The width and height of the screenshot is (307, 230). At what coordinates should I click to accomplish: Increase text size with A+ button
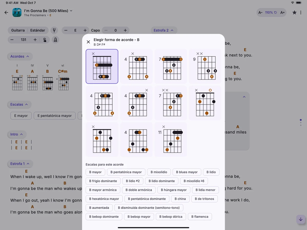(282, 13)
